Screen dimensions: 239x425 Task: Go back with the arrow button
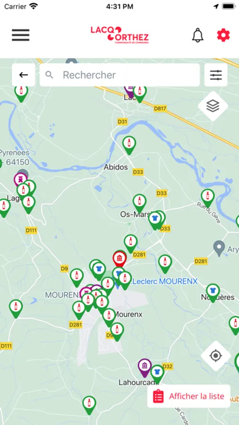[x=24, y=75]
